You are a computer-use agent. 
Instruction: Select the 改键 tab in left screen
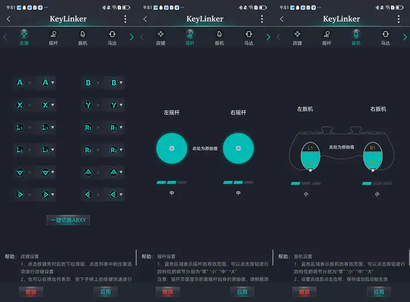pos(24,38)
